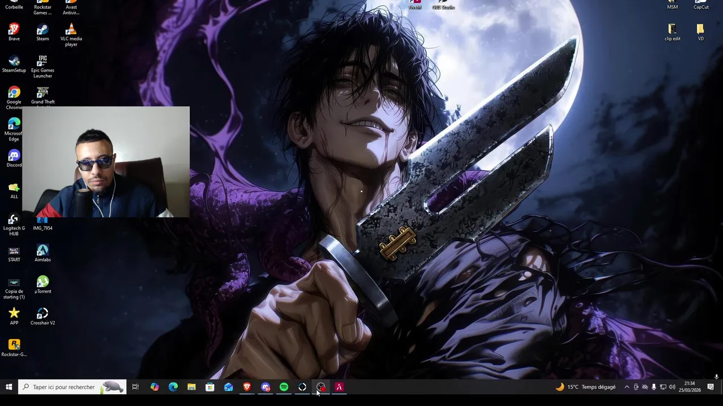Select the Crosshair V2 desktop shortcut
Screen dimensions: 723x406
[42, 316]
